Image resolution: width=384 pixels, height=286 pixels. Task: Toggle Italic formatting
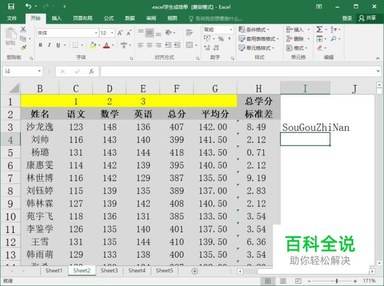[x=49, y=45]
